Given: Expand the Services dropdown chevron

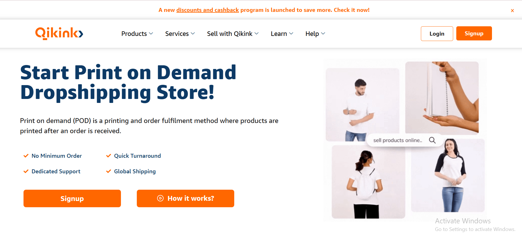Looking at the screenshot, I should pos(193,34).
